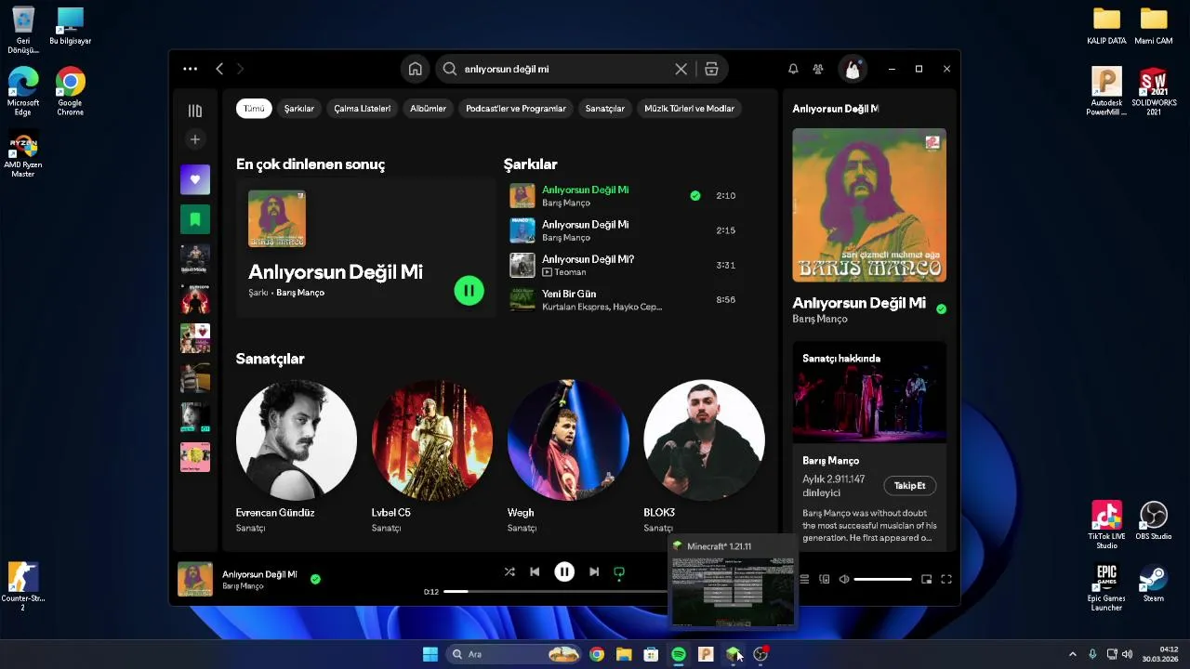Select the Podcast'ler ve Programlar chip
1190x669 pixels.
point(516,109)
